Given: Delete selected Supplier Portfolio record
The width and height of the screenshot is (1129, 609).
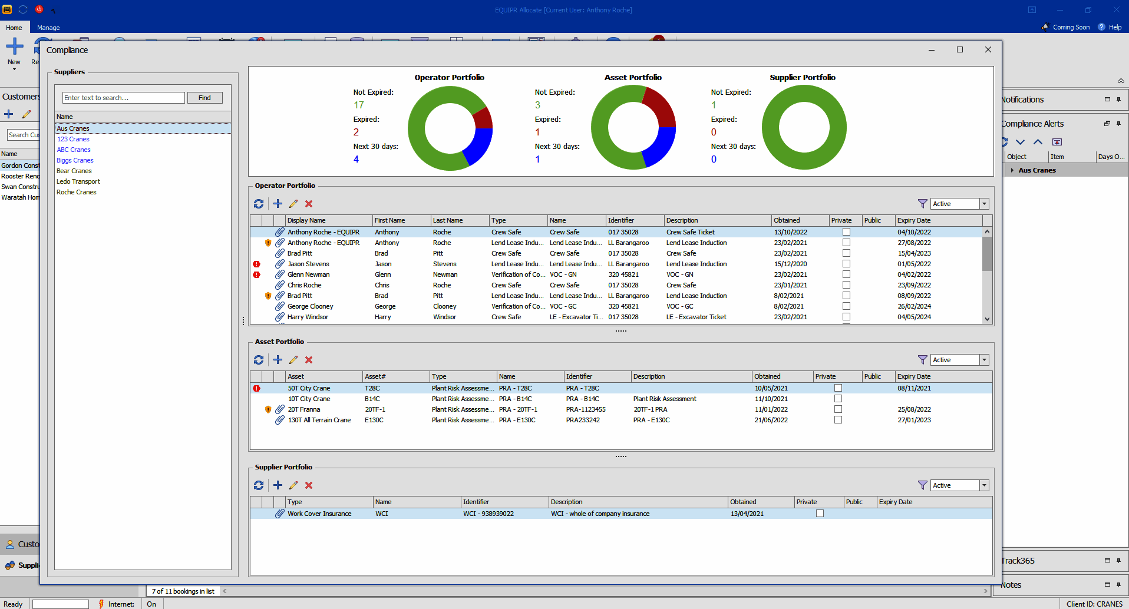Looking at the screenshot, I should click(x=309, y=485).
